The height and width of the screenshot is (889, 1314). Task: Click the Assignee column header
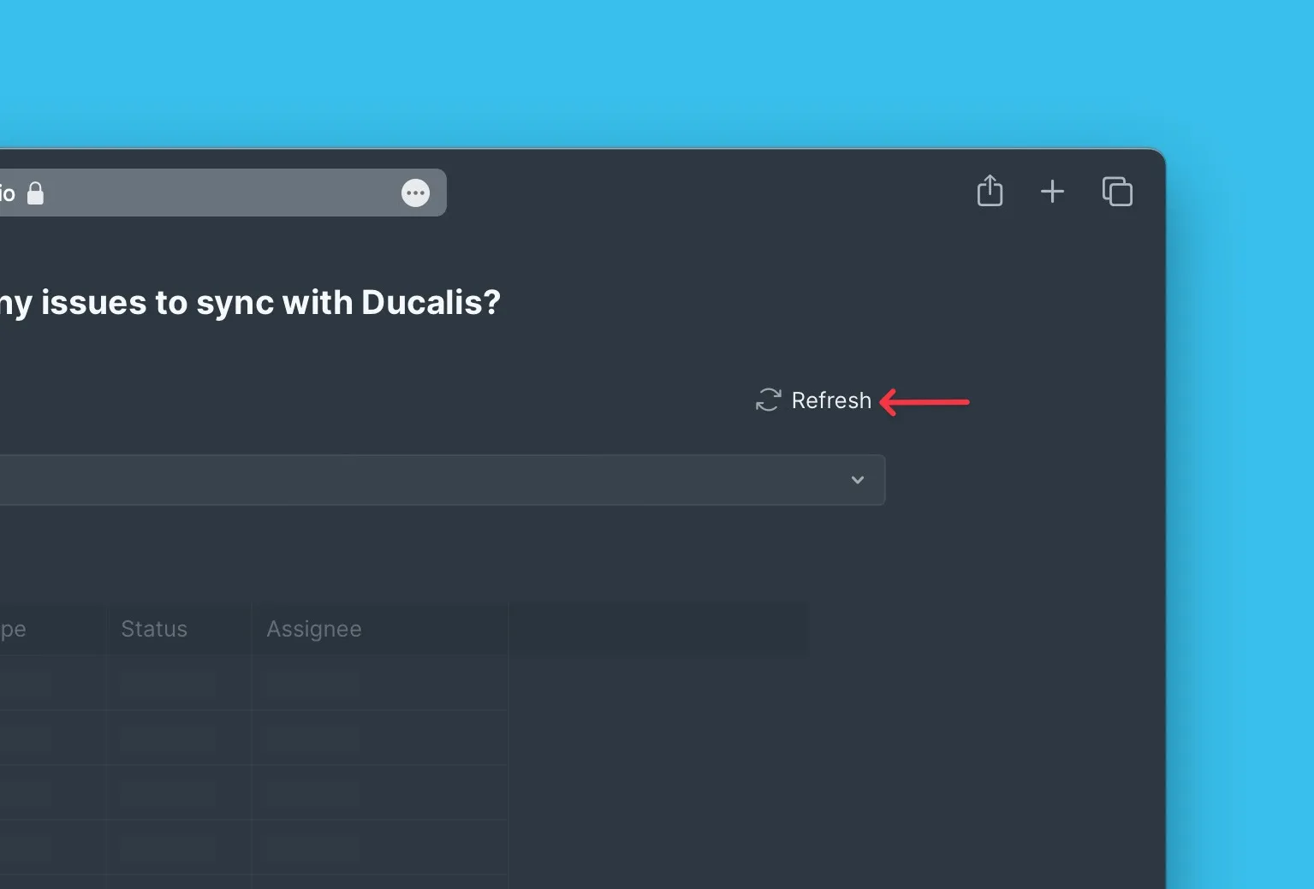coord(314,629)
